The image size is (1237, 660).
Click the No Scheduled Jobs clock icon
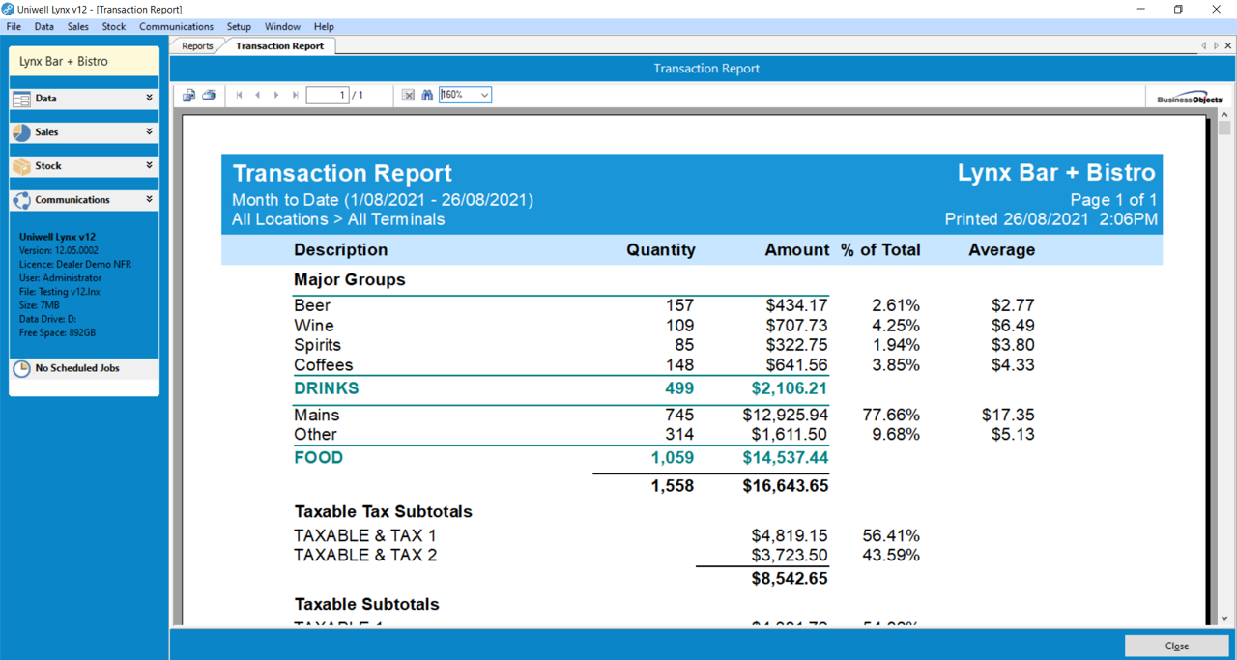coord(21,369)
